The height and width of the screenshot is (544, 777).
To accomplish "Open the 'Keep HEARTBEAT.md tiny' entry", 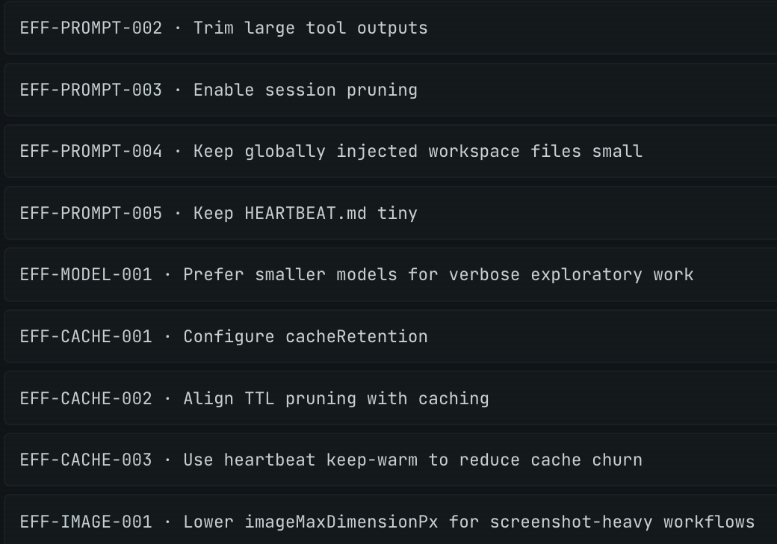I will (x=305, y=214).
